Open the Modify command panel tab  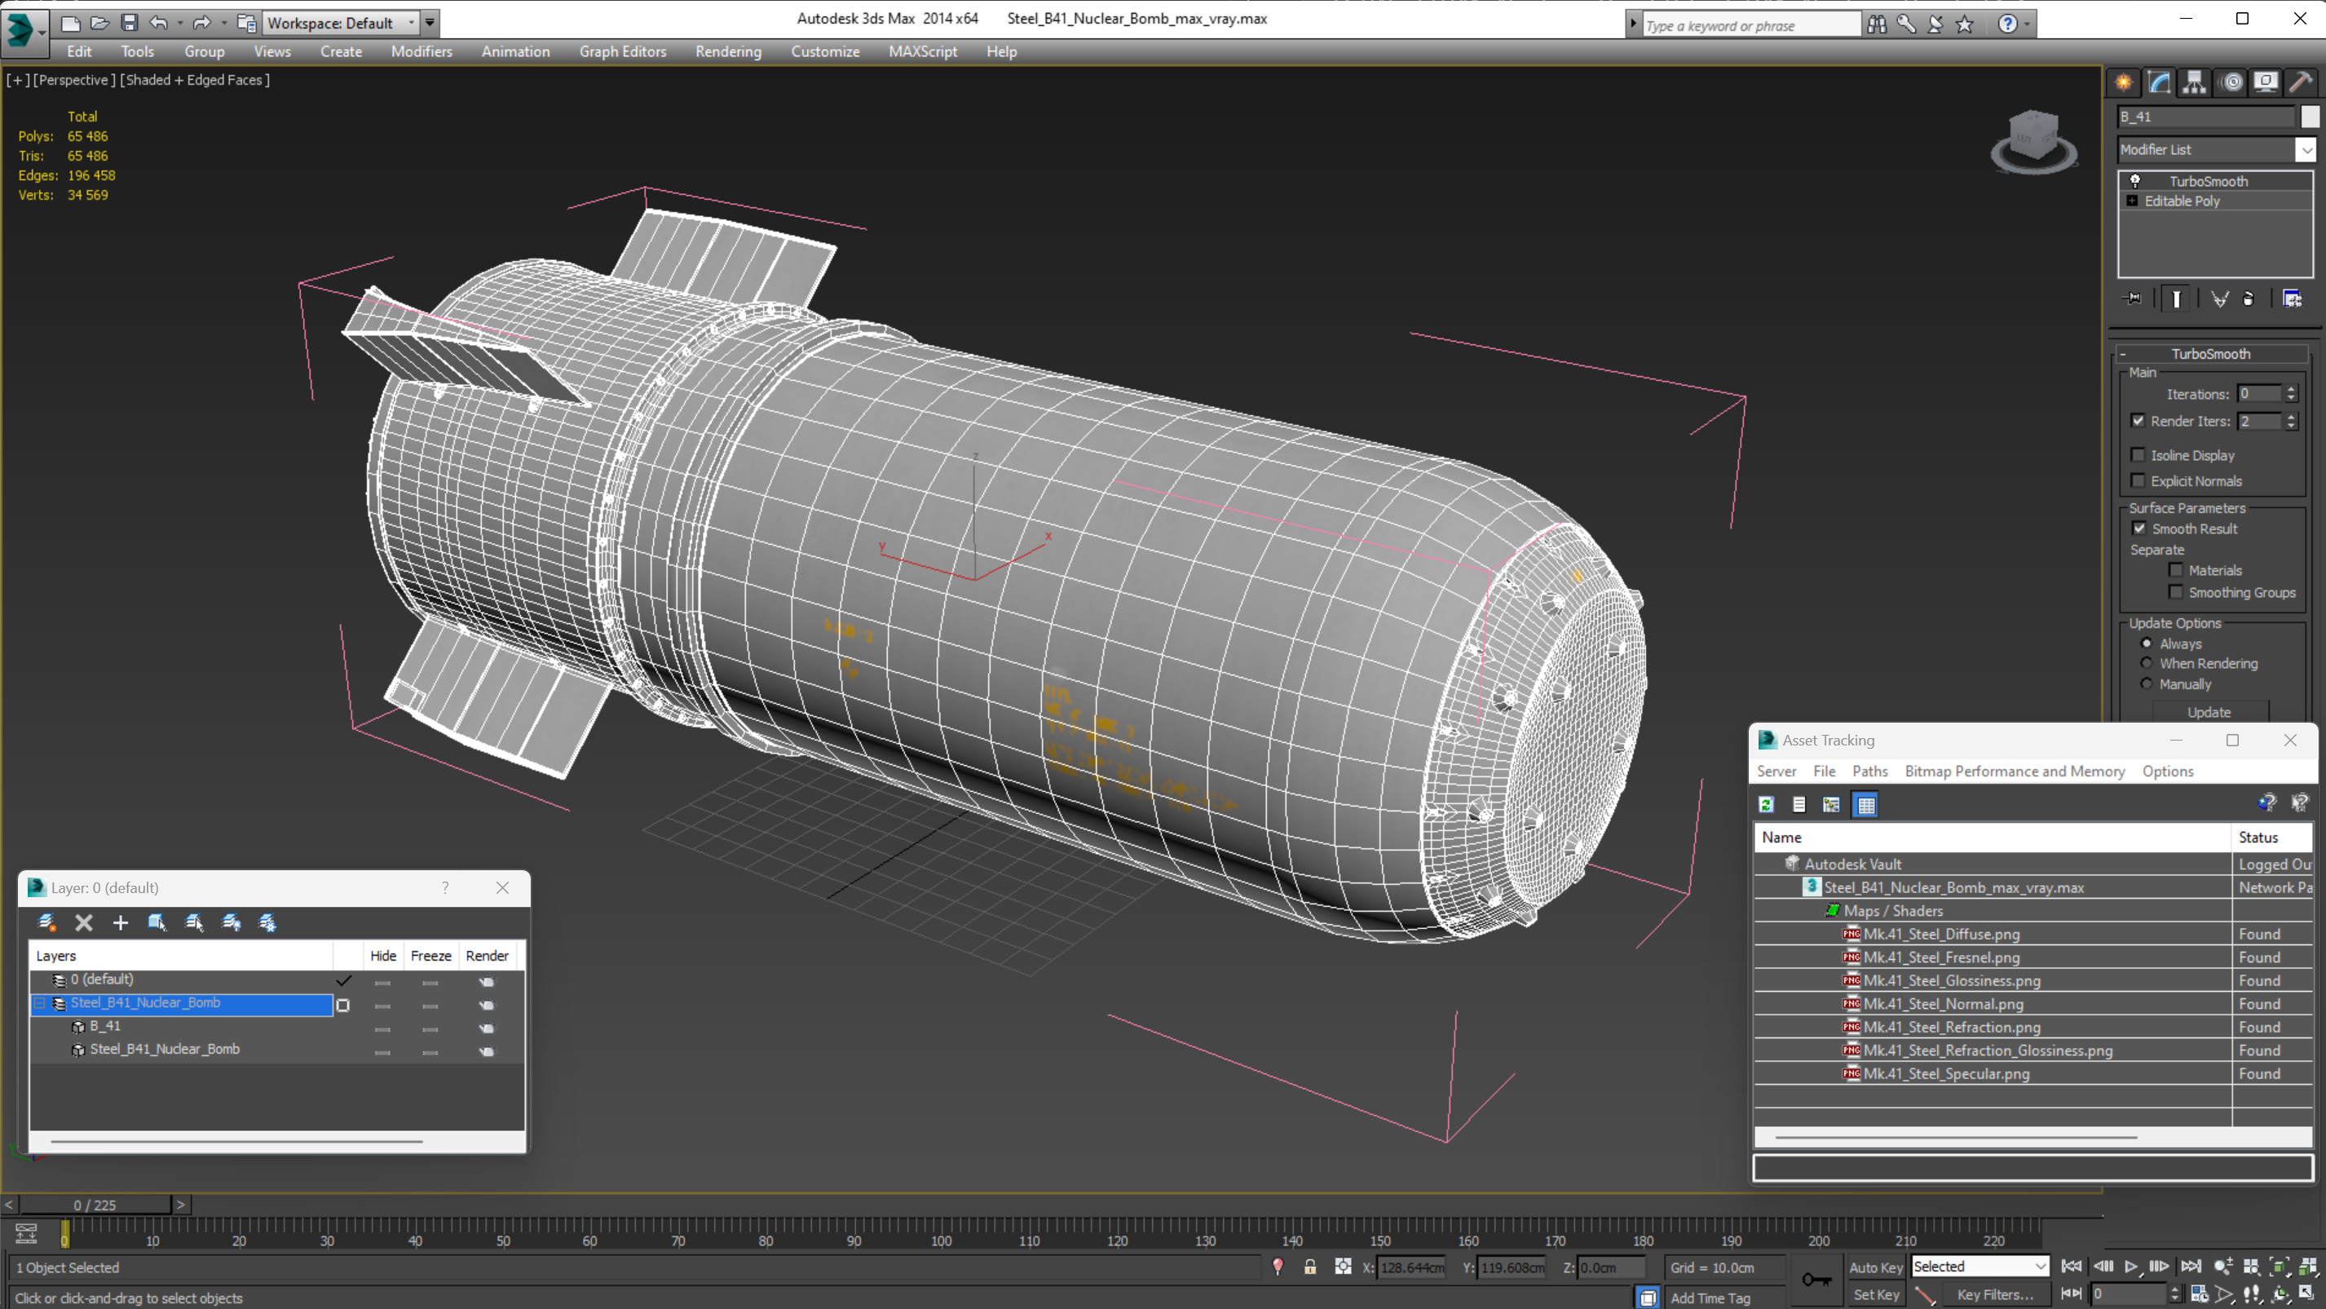click(x=2159, y=82)
